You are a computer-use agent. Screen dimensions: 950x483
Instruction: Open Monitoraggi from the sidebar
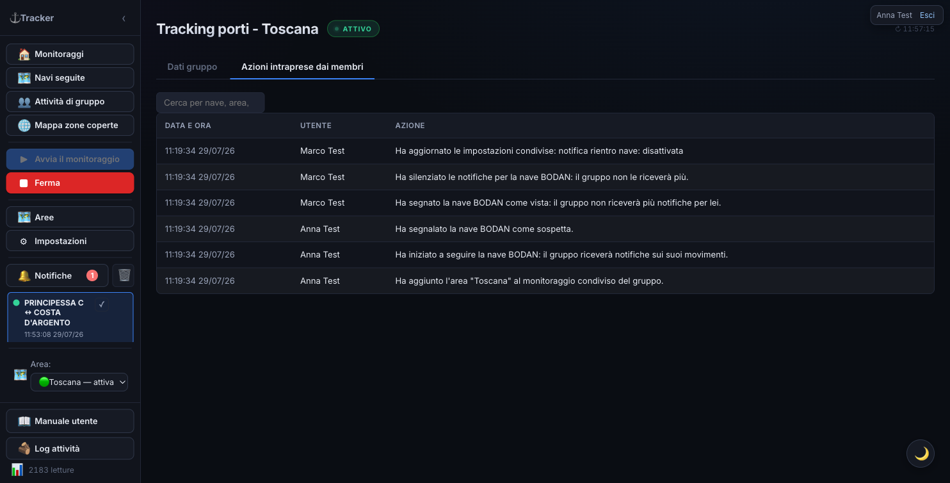[70, 54]
